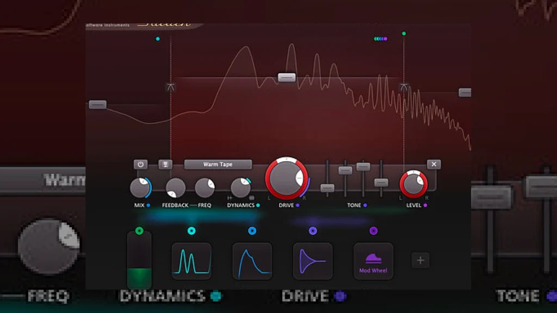Click the purple source dot above Mod Wheel
The width and height of the screenshot is (557, 313).
point(373,231)
